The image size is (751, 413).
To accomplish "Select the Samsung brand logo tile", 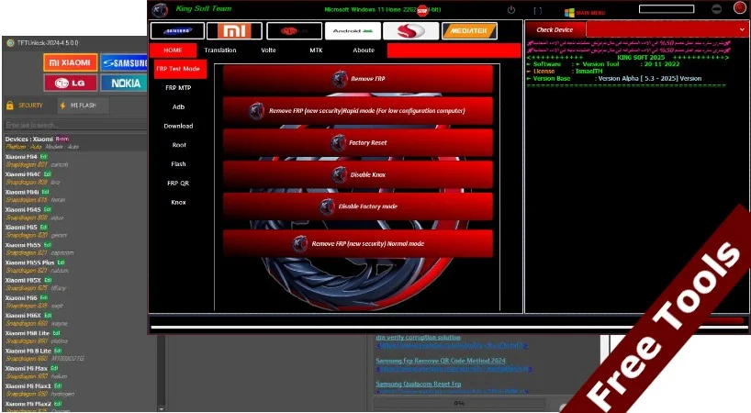I will click(176, 31).
